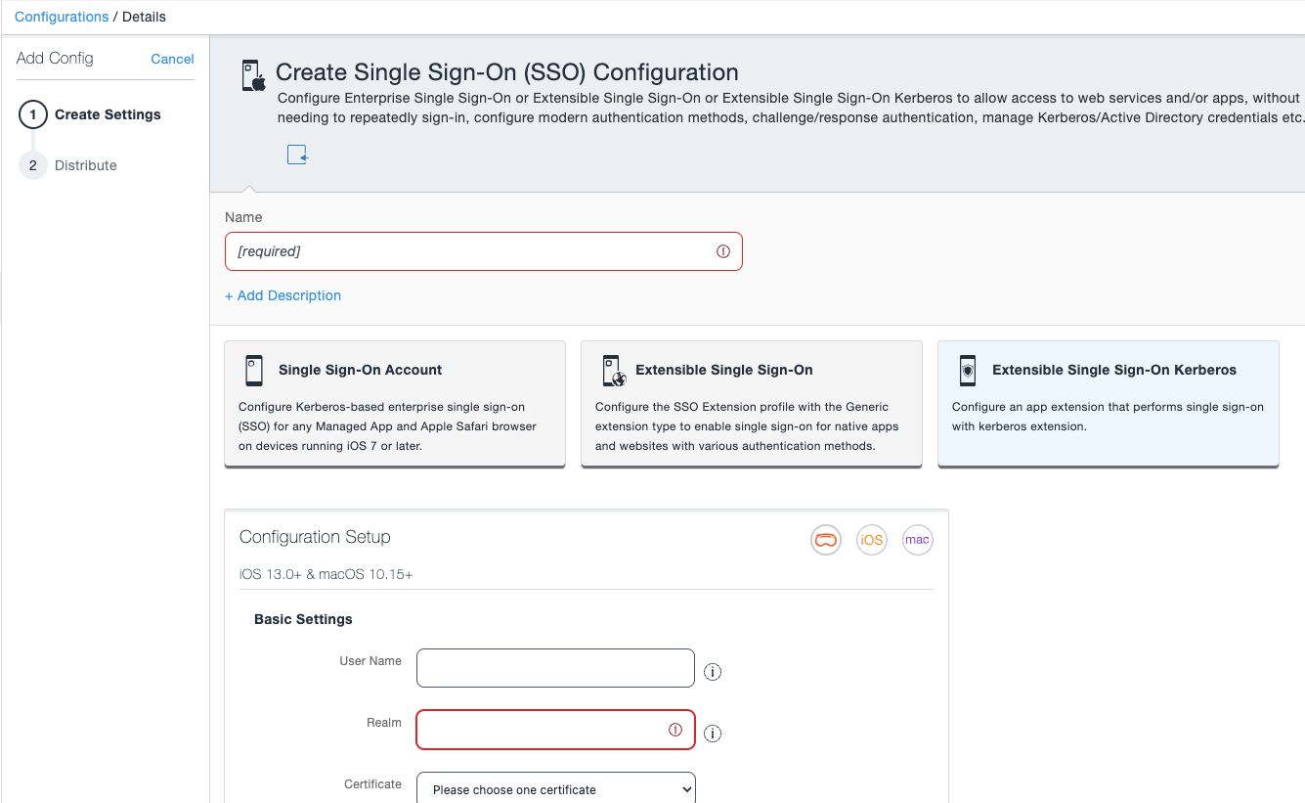Click the error icon in the Name field
The height and width of the screenshot is (803, 1305).
[x=723, y=251]
